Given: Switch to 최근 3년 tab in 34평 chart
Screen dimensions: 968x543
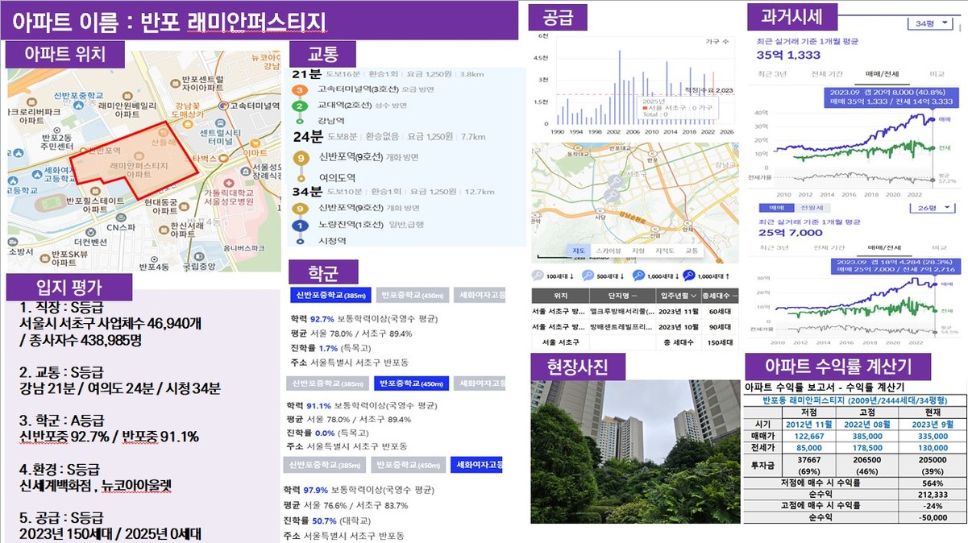Looking at the screenshot, I should [x=772, y=74].
